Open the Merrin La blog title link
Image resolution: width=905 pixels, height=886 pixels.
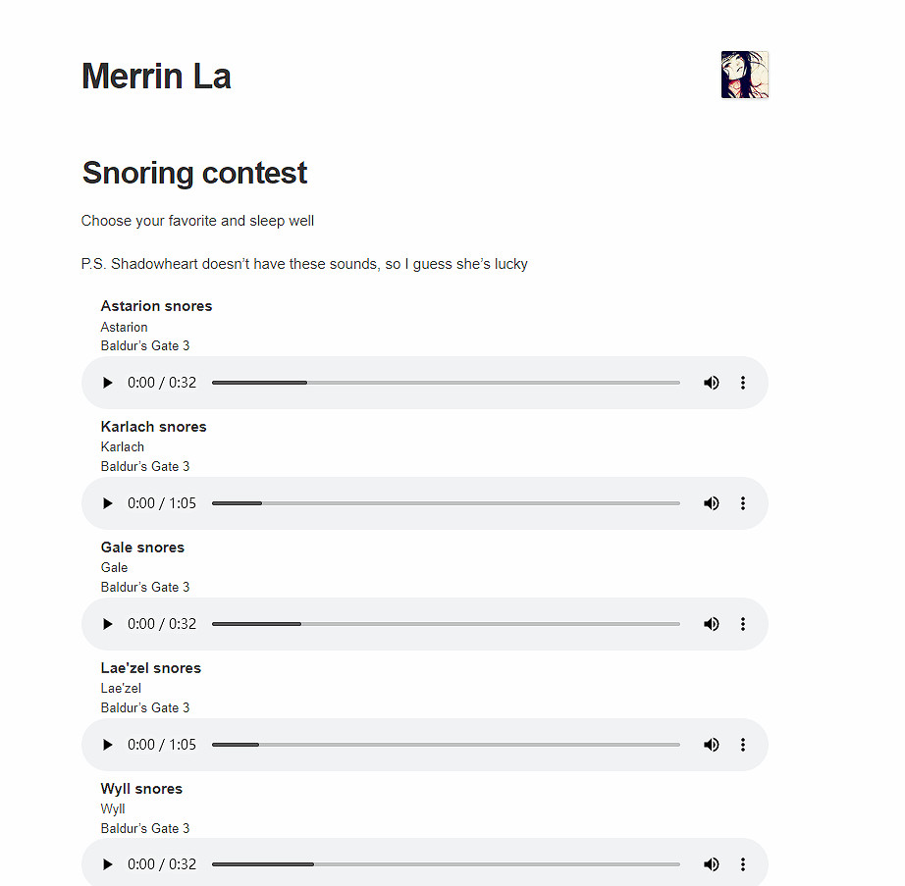[x=156, y=76]
